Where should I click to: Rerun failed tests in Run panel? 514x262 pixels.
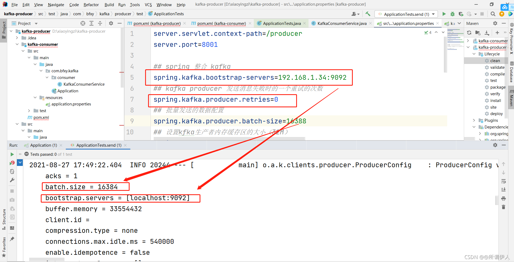(x=12, y=162)
